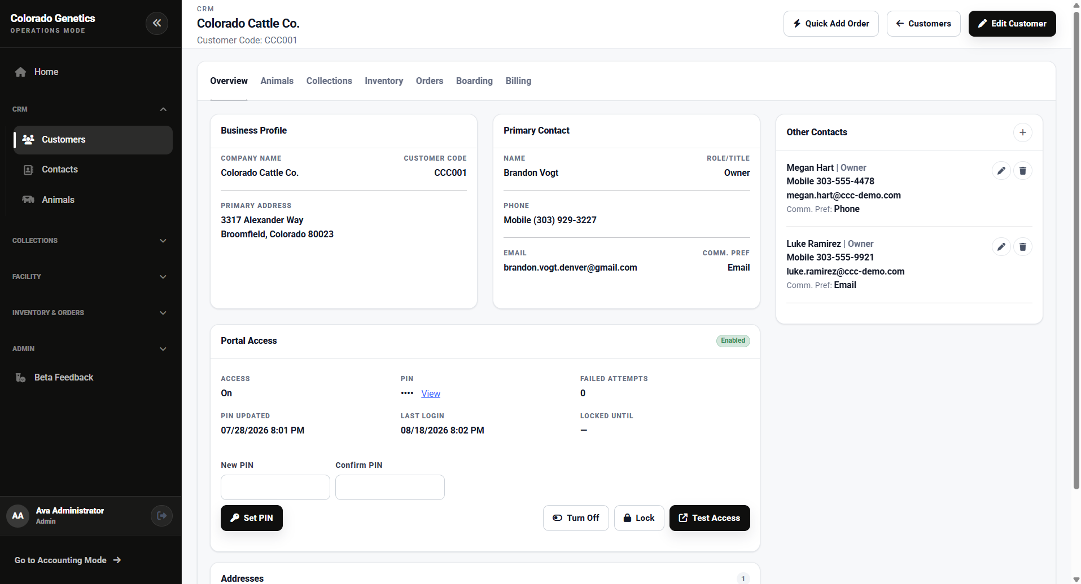
Task: Go to Accounting Mode
Action: coord(68,560)
